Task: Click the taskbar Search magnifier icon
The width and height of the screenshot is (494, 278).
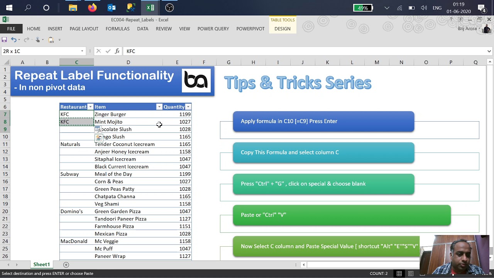Action: pyautogui.click(x=28, y=8)
